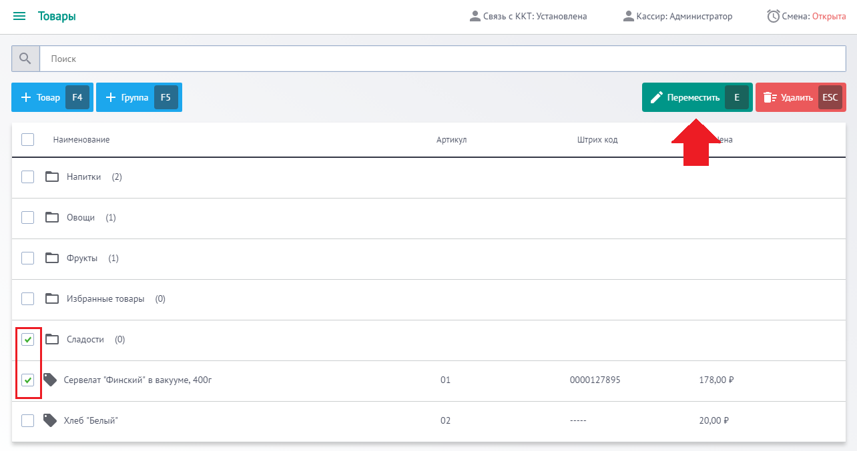This screenshot has height=451, width=857.
Task: Open the hamburger navigation menu
Action: (x=19, y=17)
